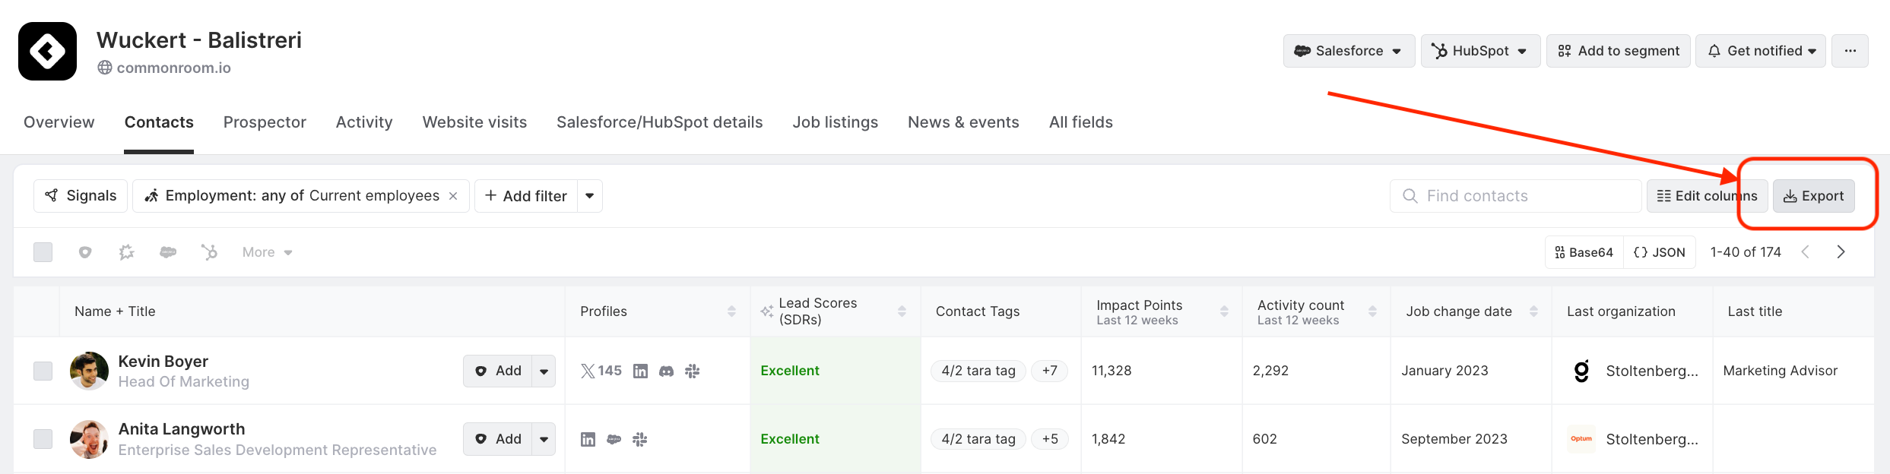Switch to the Prospector tab
The height and width of the screenshot is (474, 1890).
(265, 122)
